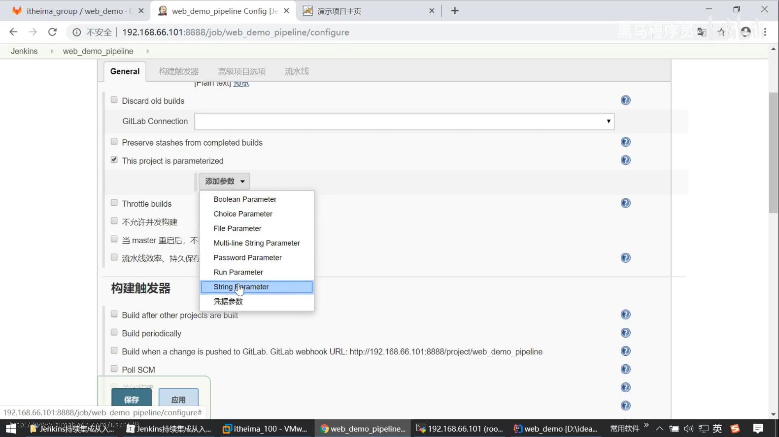
Task: Open a new browser tab
Action: pos(455,11)
